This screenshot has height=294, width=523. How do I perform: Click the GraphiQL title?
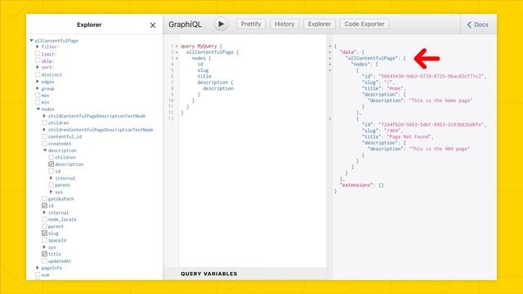pyautogui.click(x=186, y=24)
